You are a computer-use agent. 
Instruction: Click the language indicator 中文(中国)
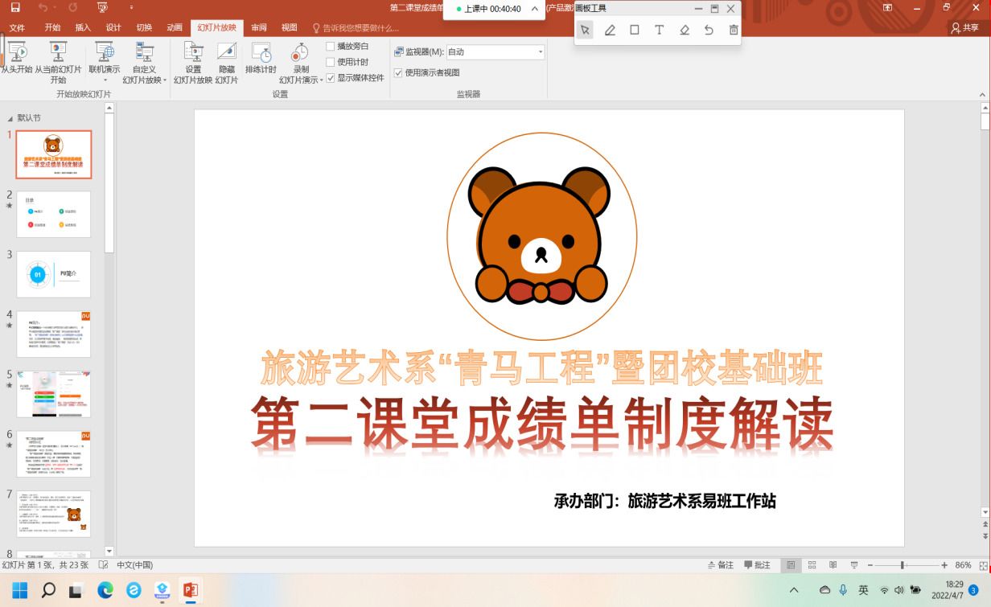[x=134, y=565]
